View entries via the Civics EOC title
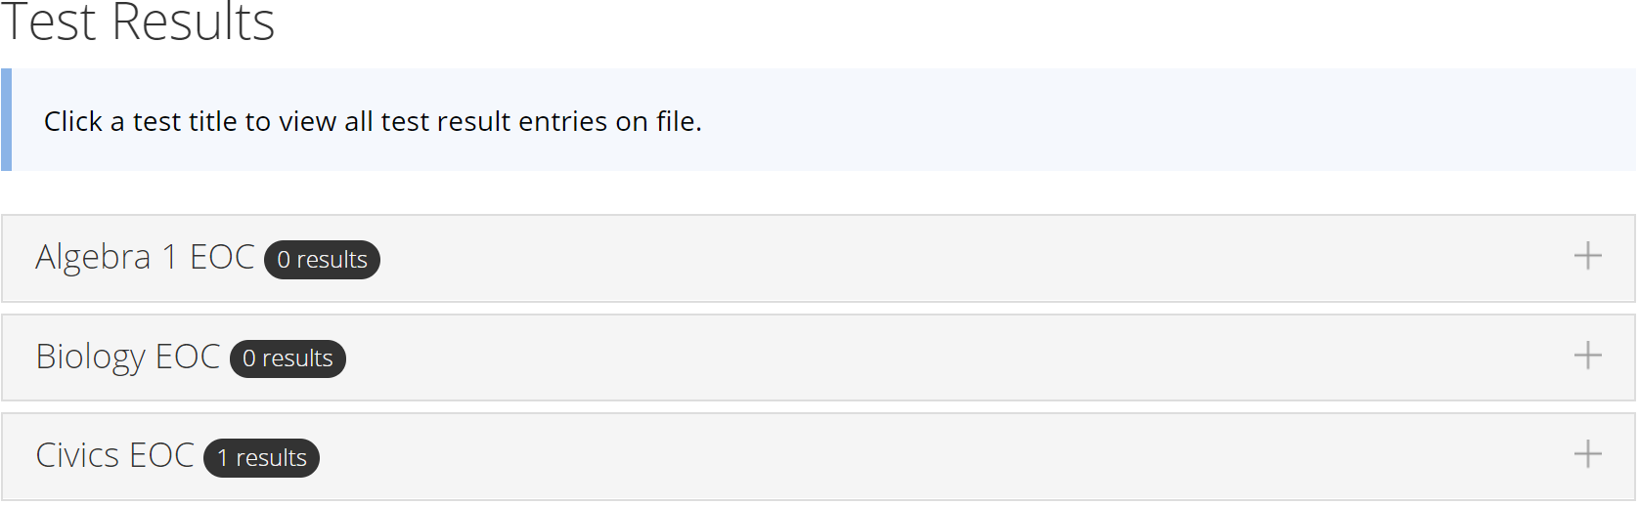Screen dimensions: 1639x505 (114, 455)
